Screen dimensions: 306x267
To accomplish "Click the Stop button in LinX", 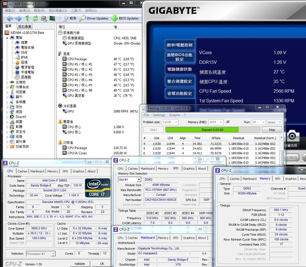I will pos(272,130).
